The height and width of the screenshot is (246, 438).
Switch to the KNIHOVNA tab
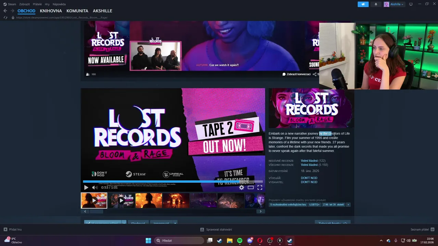(51, 11)
